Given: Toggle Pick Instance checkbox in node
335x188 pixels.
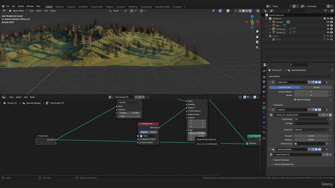Looking at the screenshot, I should point(189,111).
